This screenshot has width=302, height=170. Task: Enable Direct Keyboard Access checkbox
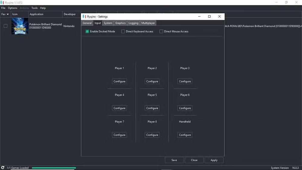pyautogui.click(x=123, y=31)
